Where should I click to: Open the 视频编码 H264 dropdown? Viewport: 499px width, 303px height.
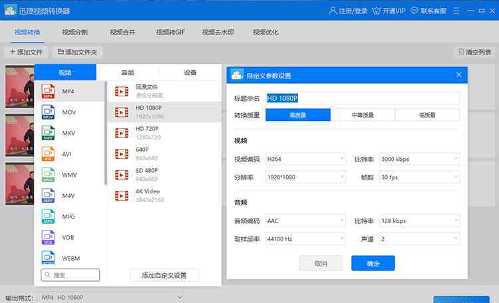[x=305, y=159]
